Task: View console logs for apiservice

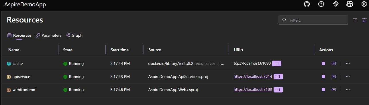Action: click(x=334, y=77)
